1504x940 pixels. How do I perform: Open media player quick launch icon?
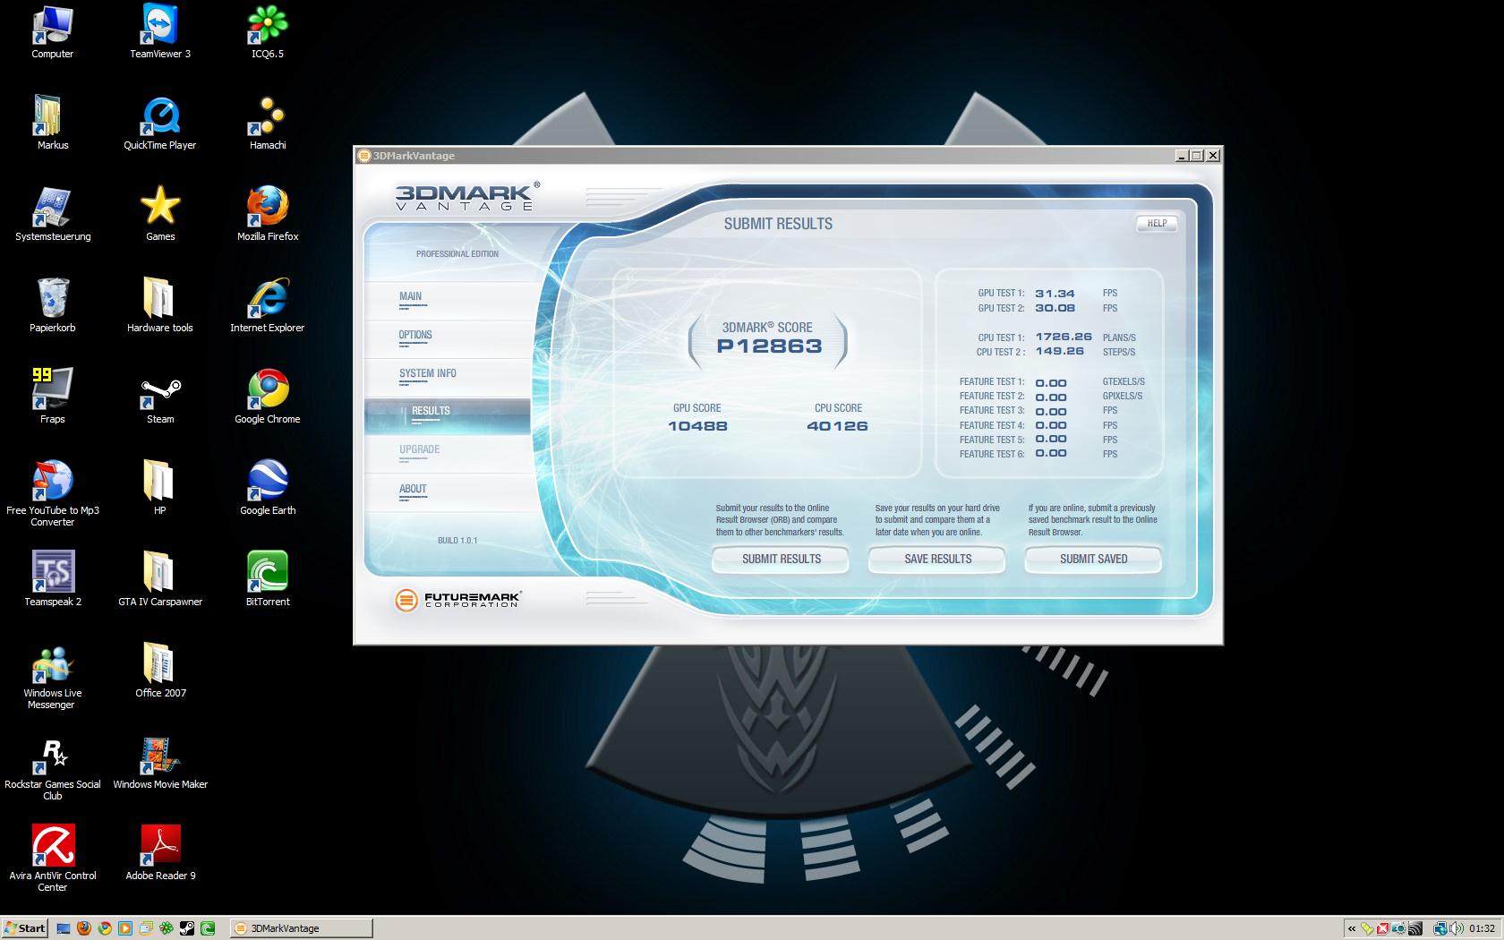[125, 928]
